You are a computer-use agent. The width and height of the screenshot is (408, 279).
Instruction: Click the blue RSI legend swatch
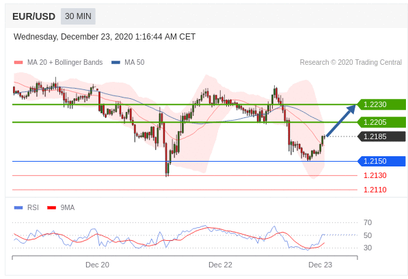18,207
